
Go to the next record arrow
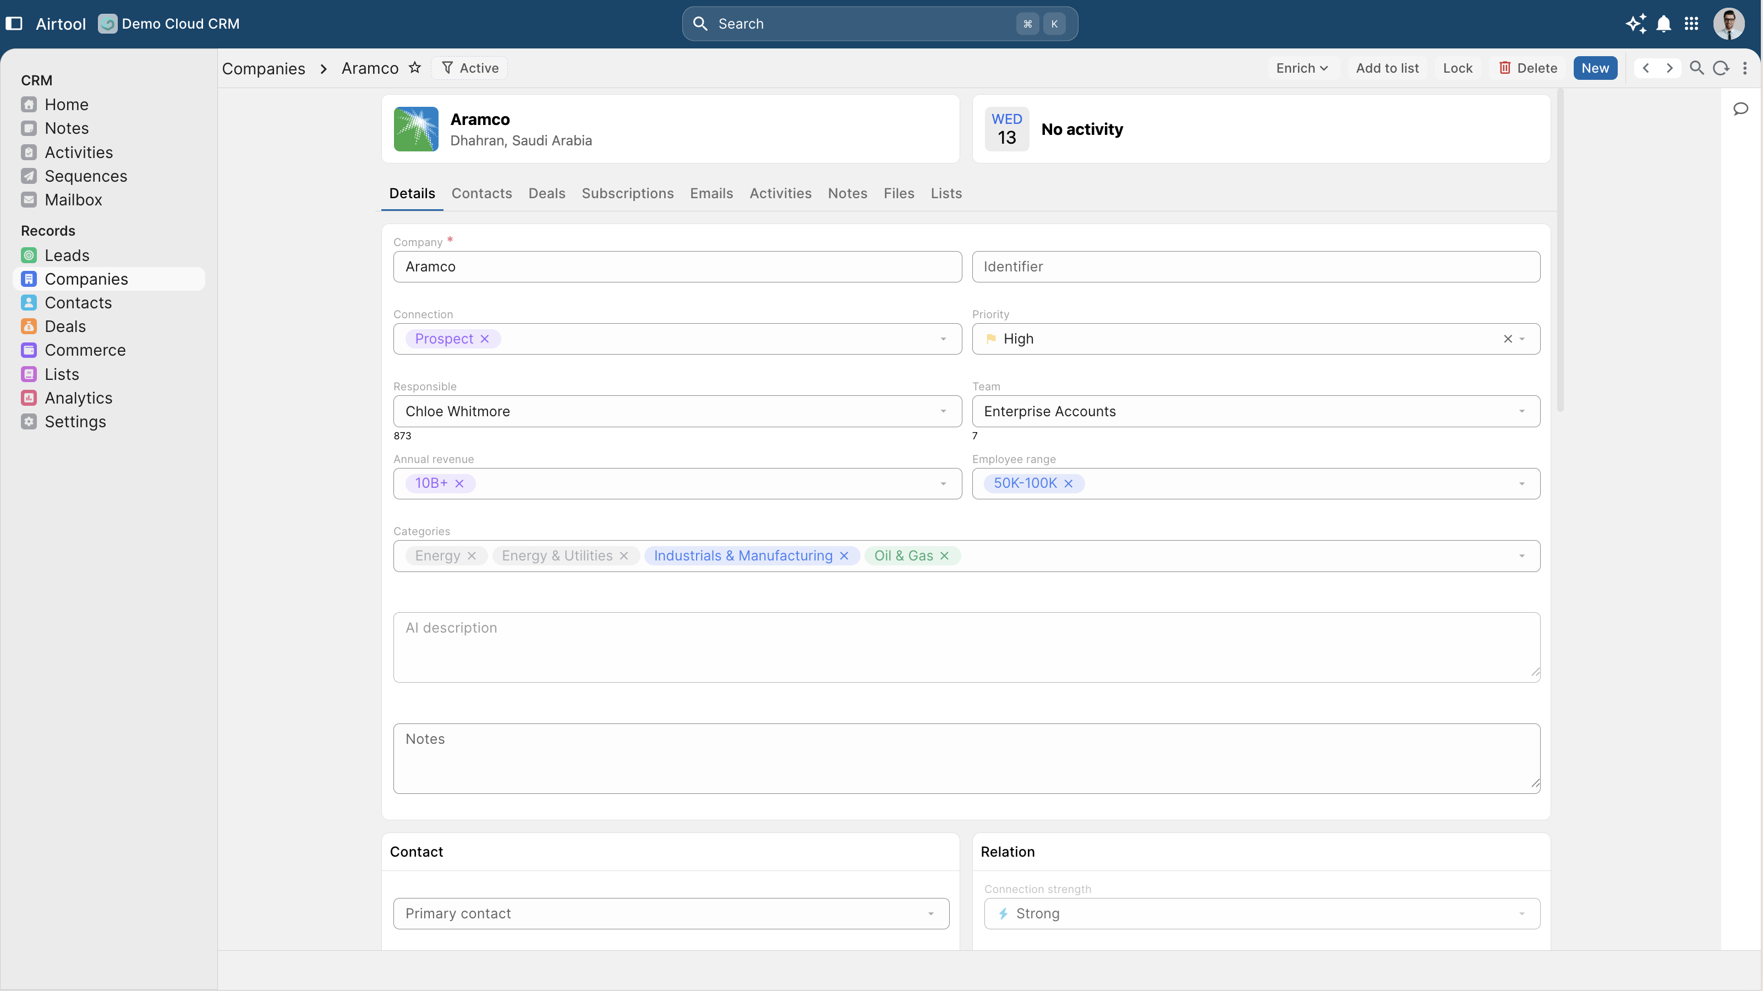1669,68
